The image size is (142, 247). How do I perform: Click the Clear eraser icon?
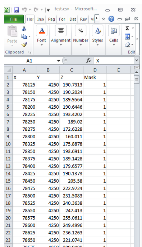(127, 45)
